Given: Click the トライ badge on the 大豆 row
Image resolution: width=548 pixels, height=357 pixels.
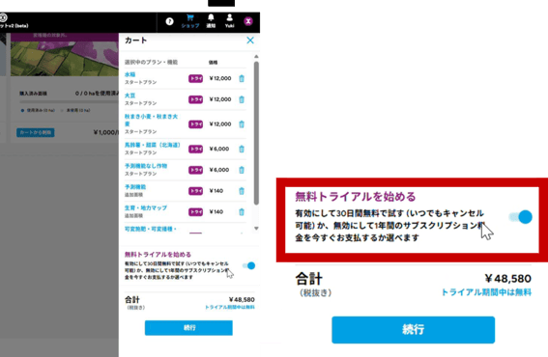Looking at the screenshot, I should [x=195, y=99].
